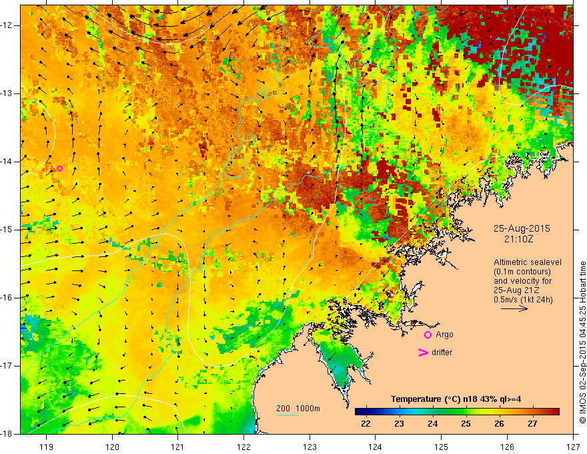This screenshot has width=587, height=454.
Task: Click the longitude axis label '123'
Action: 310,447
